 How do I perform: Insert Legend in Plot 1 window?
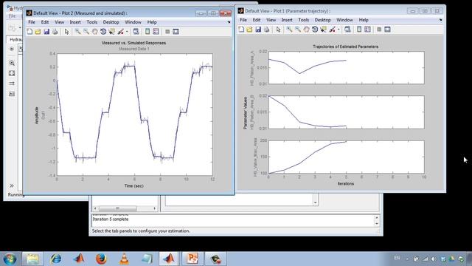click(x=367, y=30)
